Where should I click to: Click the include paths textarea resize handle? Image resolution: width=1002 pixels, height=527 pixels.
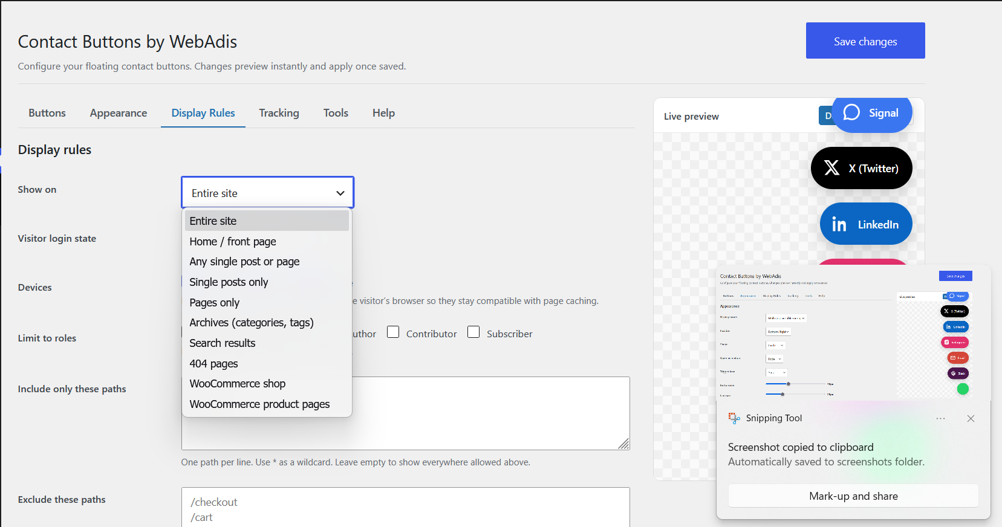click(623, 444)
